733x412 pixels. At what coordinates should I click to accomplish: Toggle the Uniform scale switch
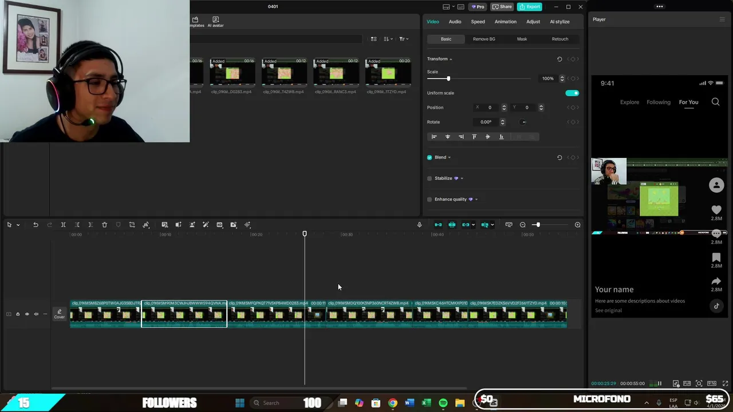click(x=572, y=93)
